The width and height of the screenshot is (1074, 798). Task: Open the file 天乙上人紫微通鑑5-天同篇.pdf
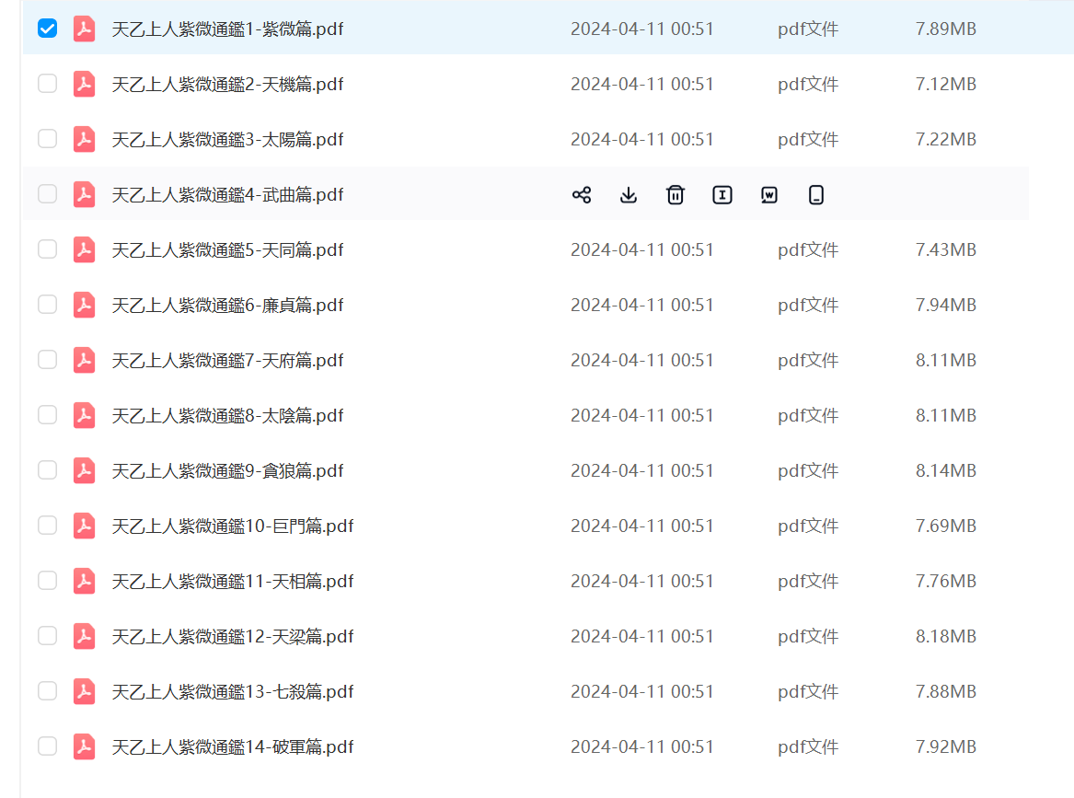pos(227,249)
